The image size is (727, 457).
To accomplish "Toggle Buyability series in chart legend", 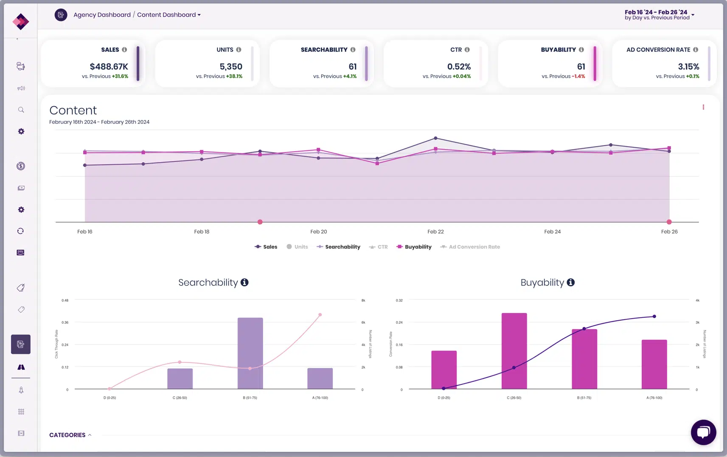I will click(414, 247).
